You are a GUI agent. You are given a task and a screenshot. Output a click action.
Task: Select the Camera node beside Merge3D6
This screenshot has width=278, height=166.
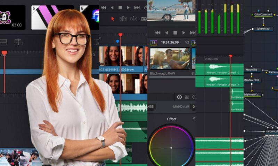click(273, 72)
